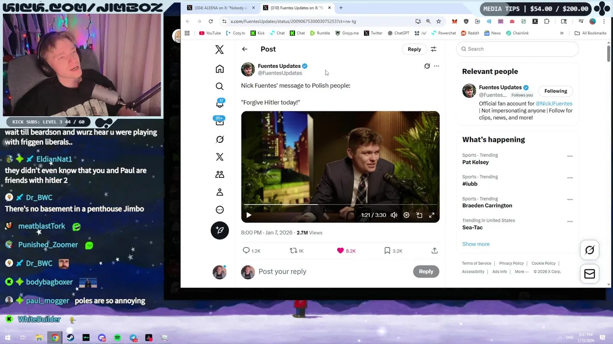
Task: Switch to ALEENA on X browser tab
Action: point(221,8)
